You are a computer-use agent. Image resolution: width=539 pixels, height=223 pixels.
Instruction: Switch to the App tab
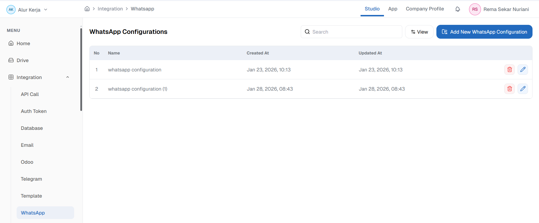(x=392, y=9)
